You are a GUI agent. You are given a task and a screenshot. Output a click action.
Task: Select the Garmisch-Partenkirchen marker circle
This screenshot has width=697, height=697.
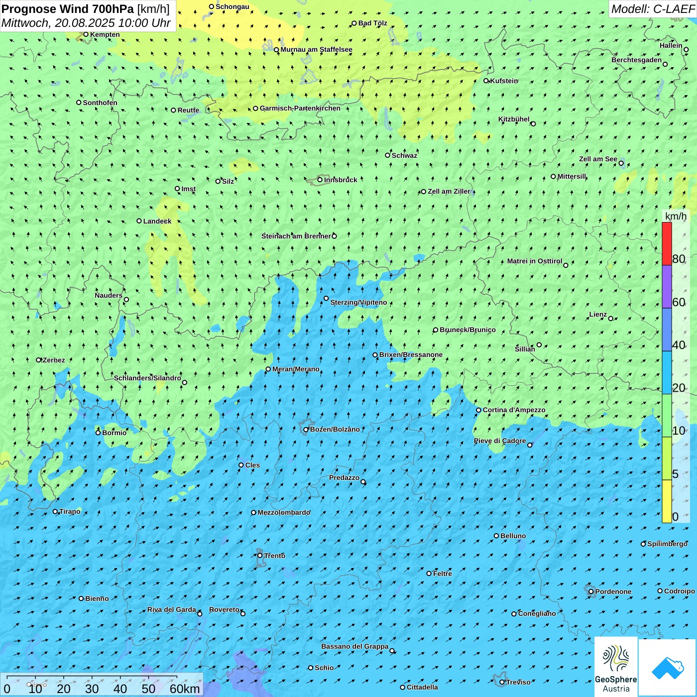point(255,109)
